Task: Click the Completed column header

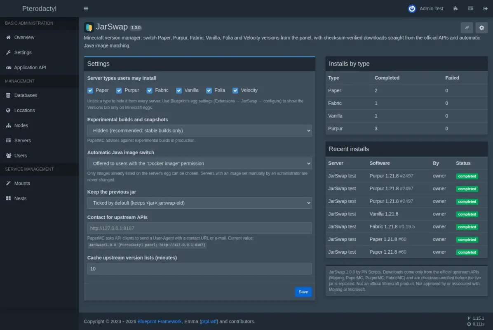Action: (x=387, y=78)
